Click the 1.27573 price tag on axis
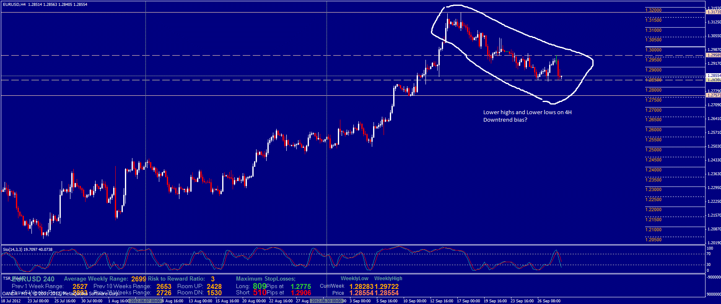This screenshot has width=721, height=304. 713,95
